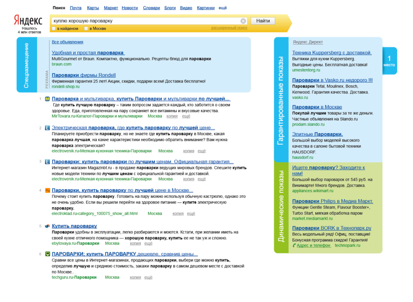Image resolution: width=413 pixels, height=302 pixels.
Task: View cached 'копия' of MirTovara result
Action: 172,116
